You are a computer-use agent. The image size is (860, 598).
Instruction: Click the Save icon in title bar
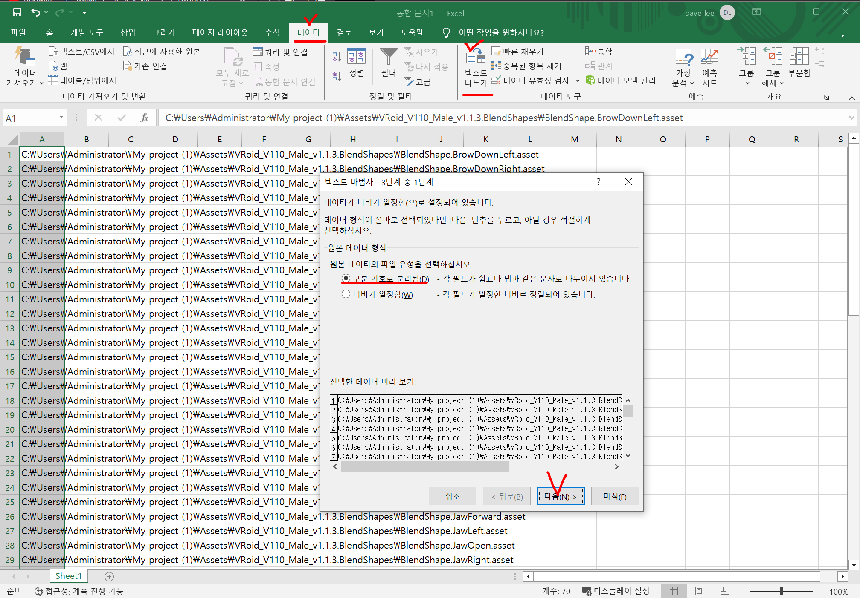(17, 12)
